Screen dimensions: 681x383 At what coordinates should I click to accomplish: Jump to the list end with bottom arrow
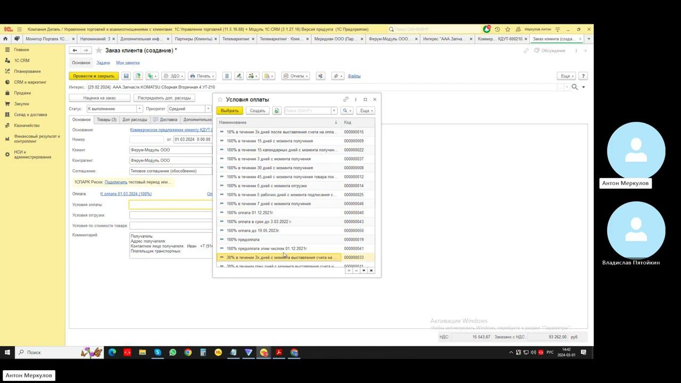pyautogui.click(x=371, y=270)
